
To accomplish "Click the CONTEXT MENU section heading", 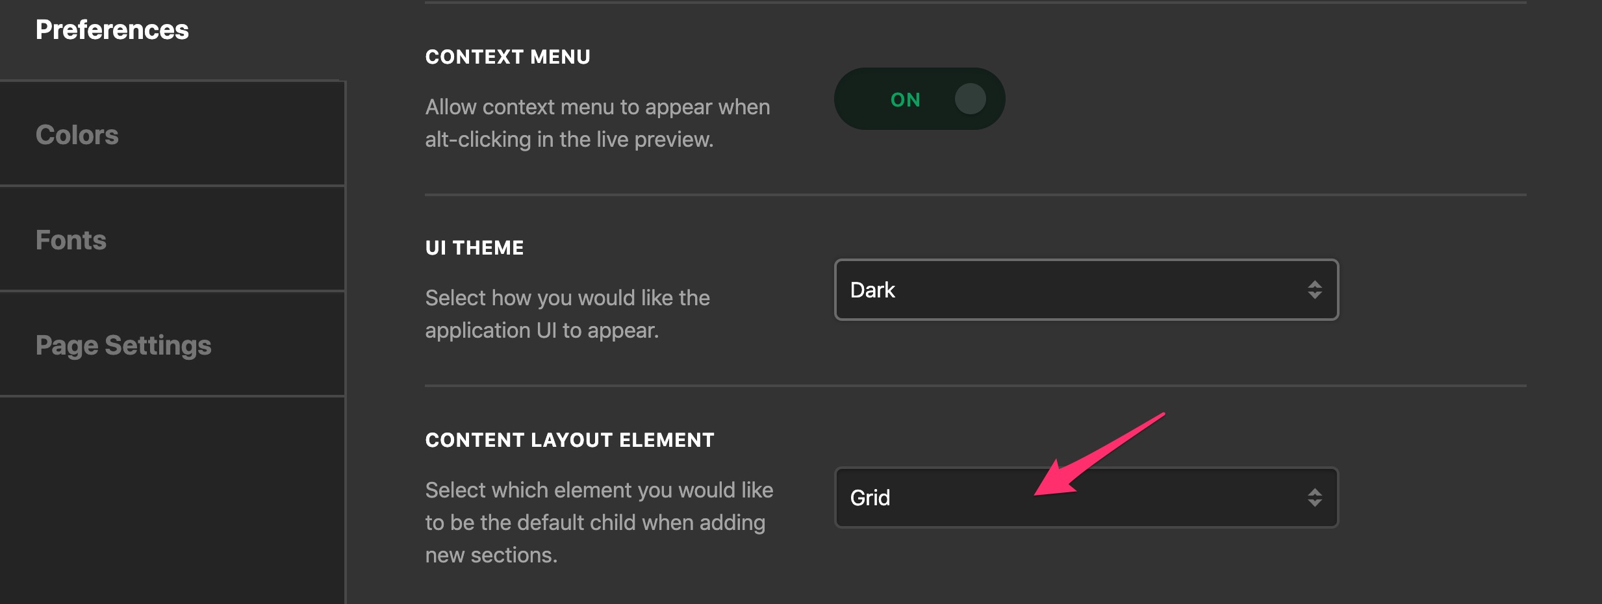I will click(x=507, y=57).
